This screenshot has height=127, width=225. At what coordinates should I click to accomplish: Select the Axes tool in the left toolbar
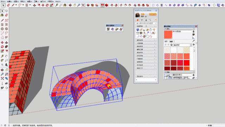tap(2, 65)
